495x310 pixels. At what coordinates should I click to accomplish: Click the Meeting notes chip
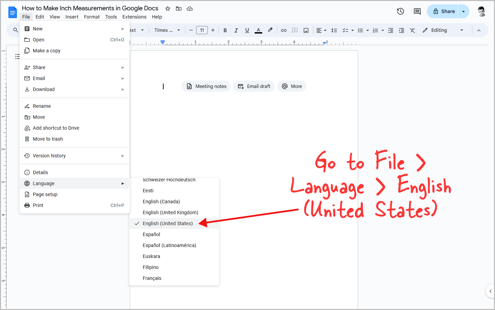206,86
